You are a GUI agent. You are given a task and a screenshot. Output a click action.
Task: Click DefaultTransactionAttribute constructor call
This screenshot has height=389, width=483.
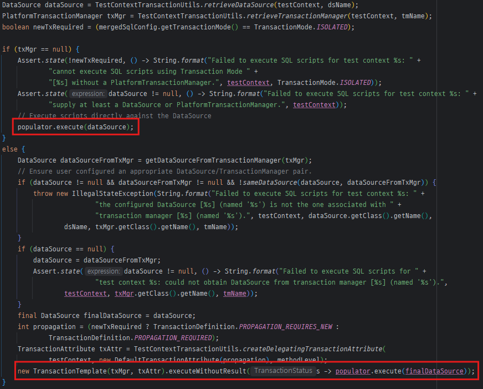click(x=167, y=360)
